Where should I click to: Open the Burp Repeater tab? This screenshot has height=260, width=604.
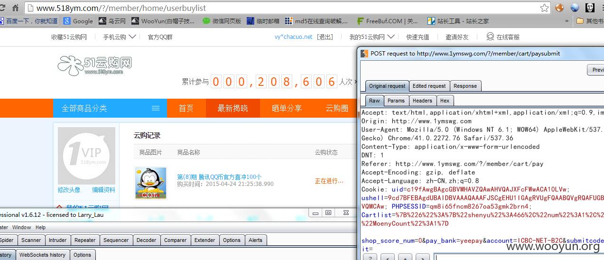[85, 240]
